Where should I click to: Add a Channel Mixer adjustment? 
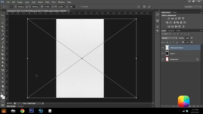[x=181, y=22]
